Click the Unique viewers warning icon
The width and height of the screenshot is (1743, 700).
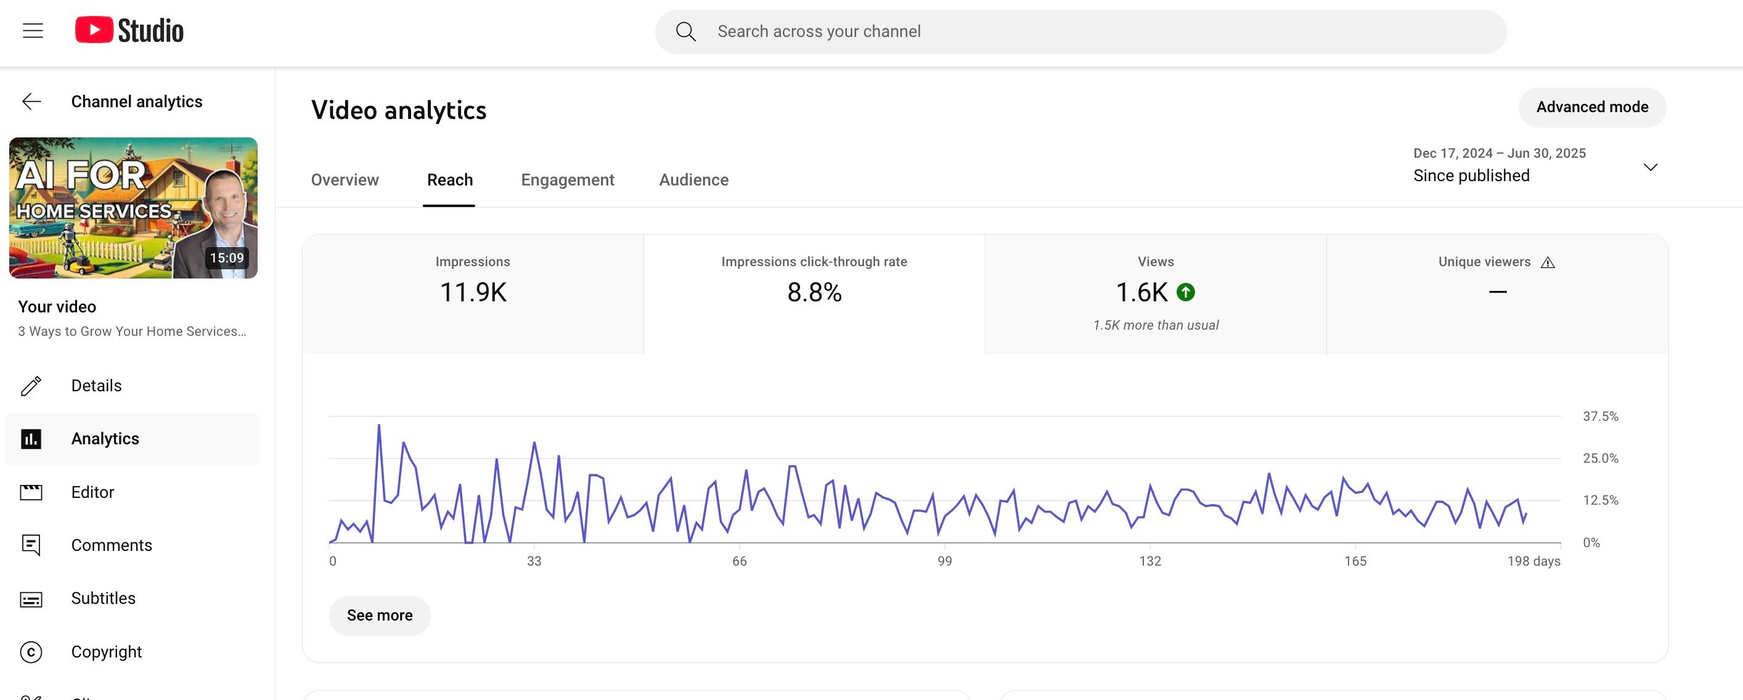click(1549, 262)
